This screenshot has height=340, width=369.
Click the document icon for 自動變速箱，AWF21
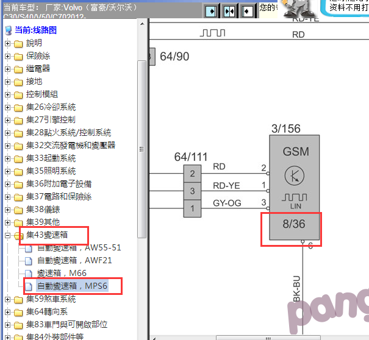pos(29,261)
